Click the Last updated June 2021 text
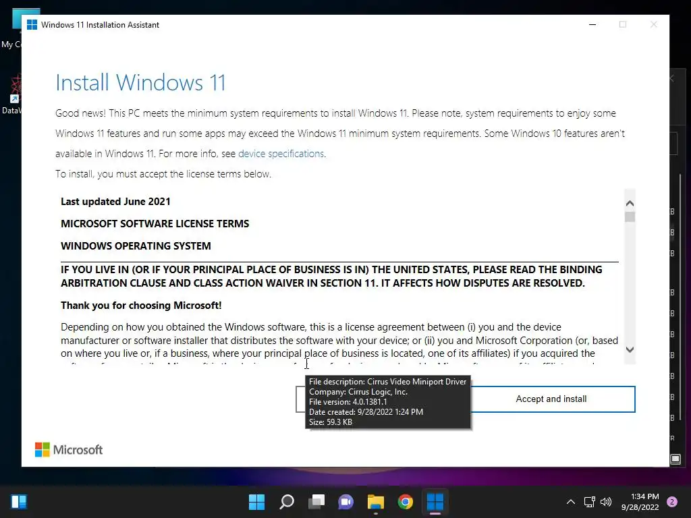The image size is (691, 518). point(115,201)
